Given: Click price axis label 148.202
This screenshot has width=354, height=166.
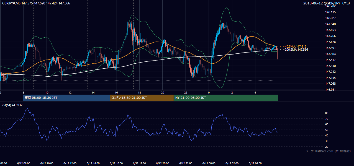Looking at the screenshot, I should (x=331, y=6).
